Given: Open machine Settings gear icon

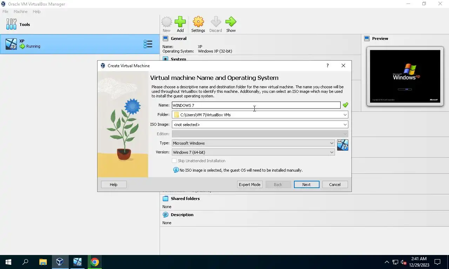Looking at the screenshot, I should (x=198, y=22).
